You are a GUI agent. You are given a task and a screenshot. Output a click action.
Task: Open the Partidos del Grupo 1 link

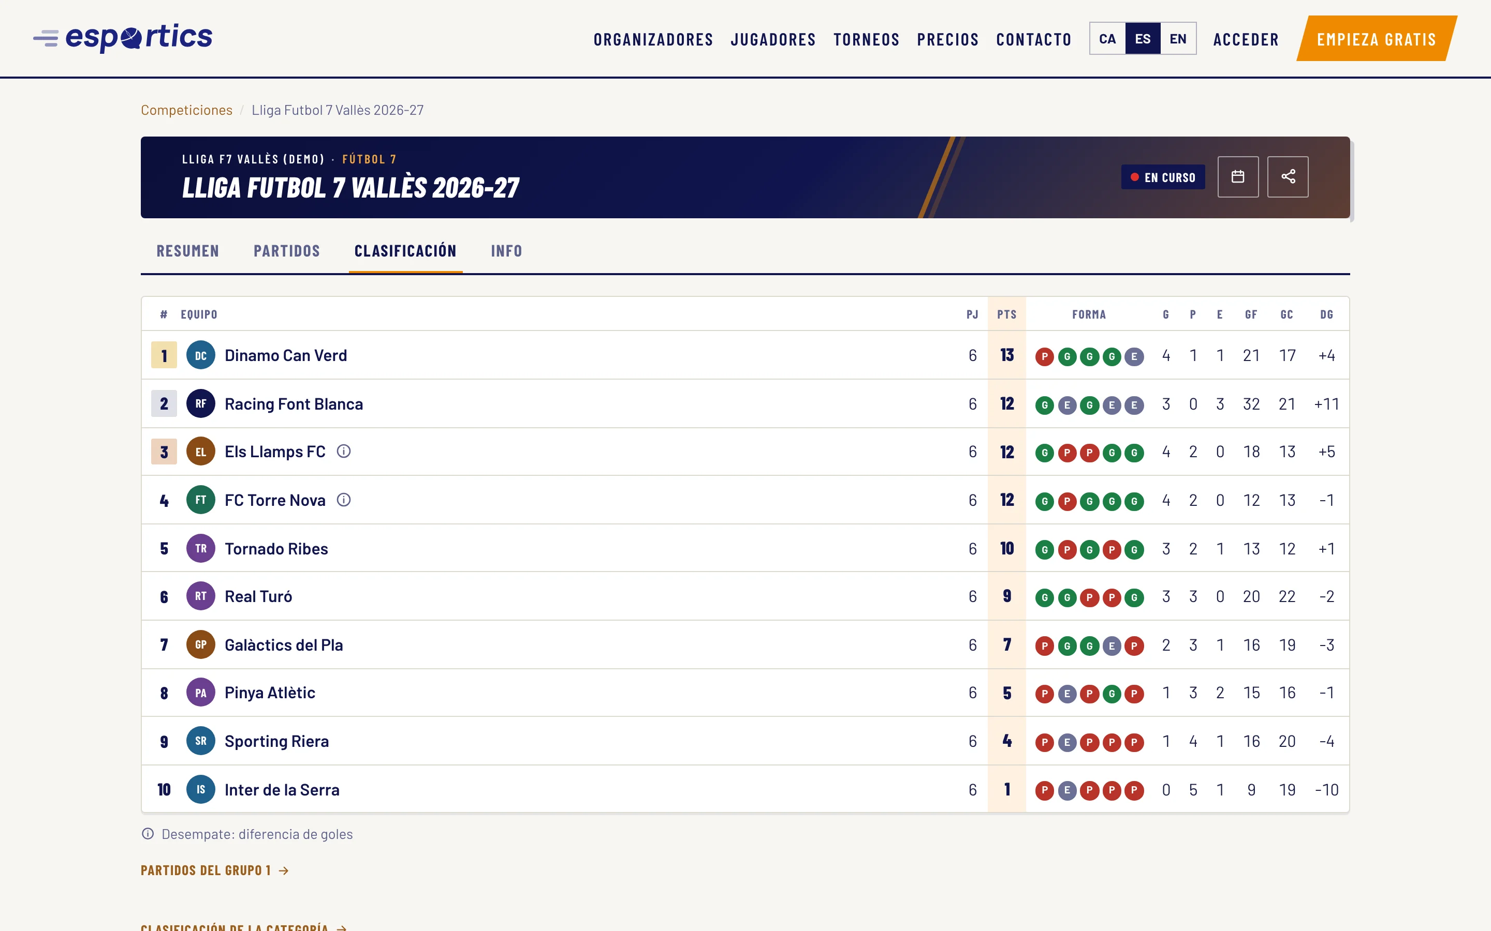pyautogui.click(x=214, y=870)
